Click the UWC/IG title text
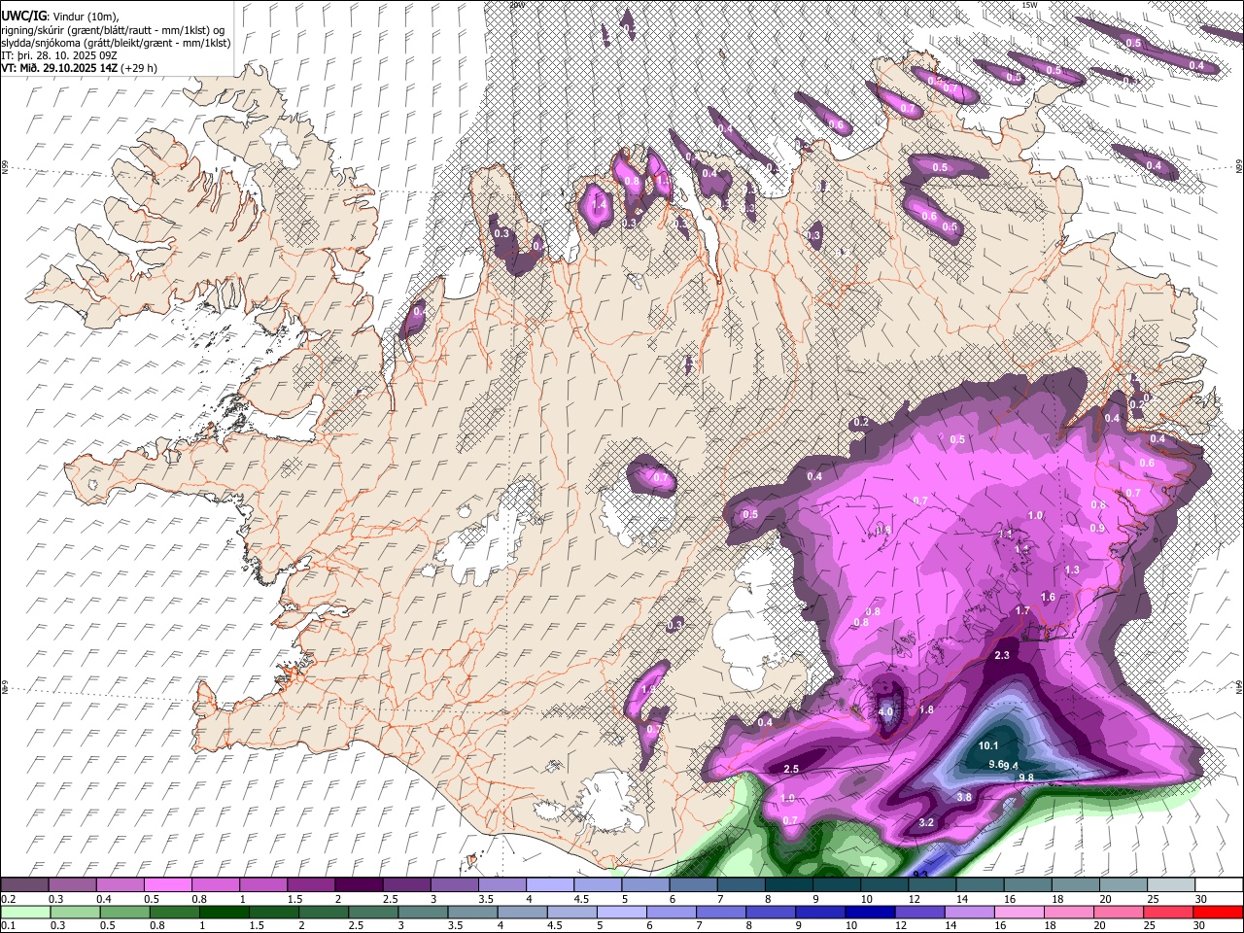 point(23,17)
